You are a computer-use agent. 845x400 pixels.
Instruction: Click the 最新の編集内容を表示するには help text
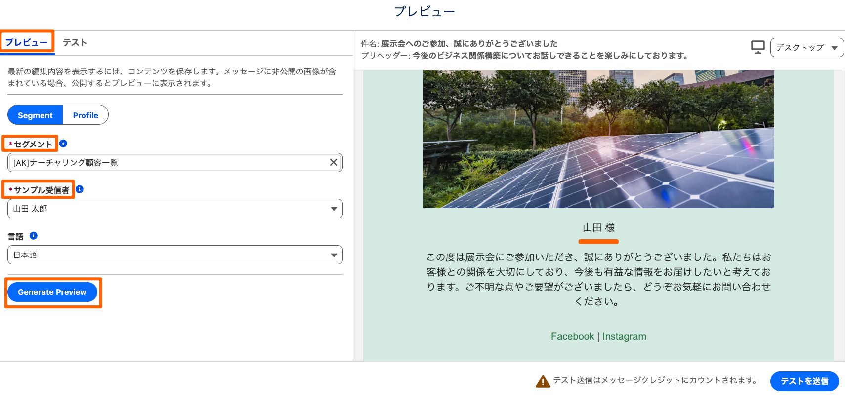(171, 77)
